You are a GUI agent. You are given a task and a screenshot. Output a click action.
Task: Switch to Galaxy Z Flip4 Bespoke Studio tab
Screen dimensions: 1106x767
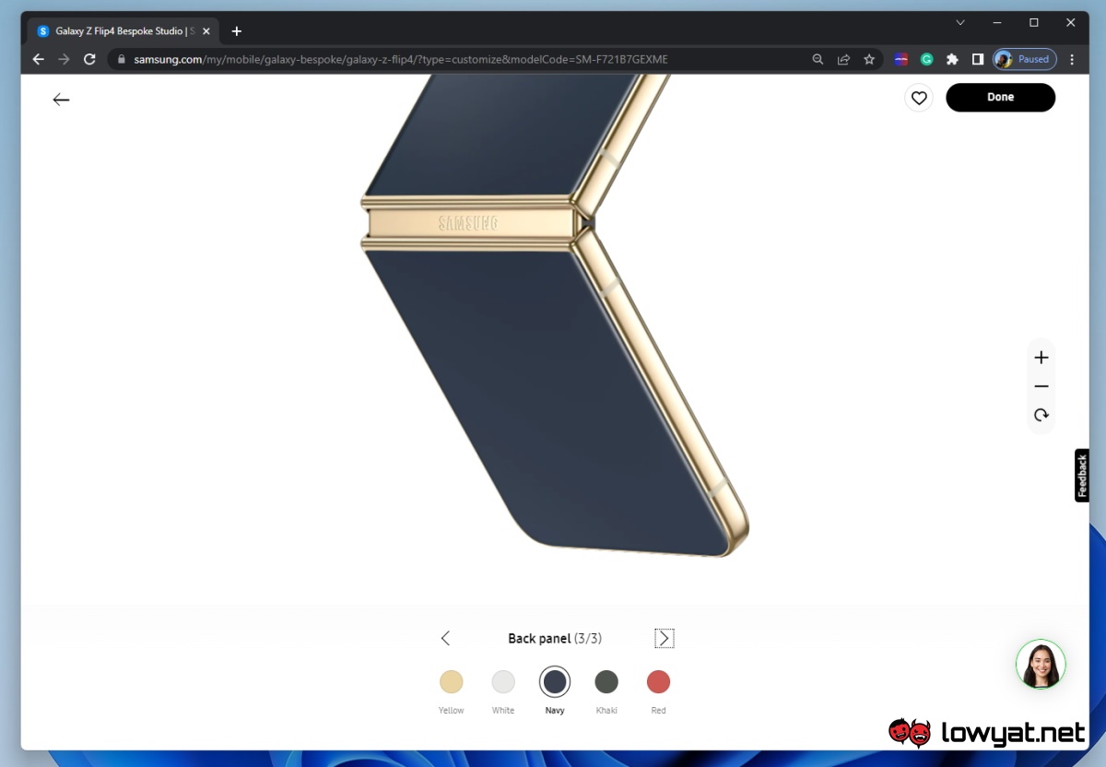[x=124, y=31]
